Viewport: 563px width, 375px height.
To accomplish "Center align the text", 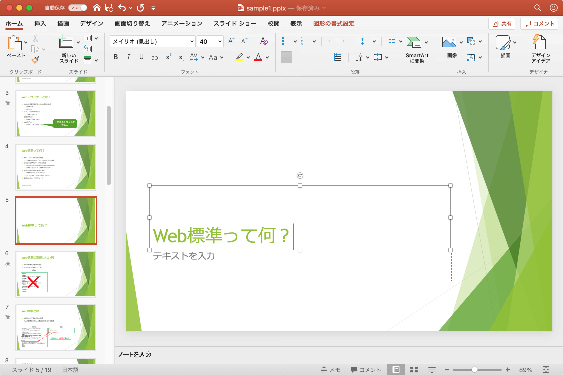I will [299, 57].
